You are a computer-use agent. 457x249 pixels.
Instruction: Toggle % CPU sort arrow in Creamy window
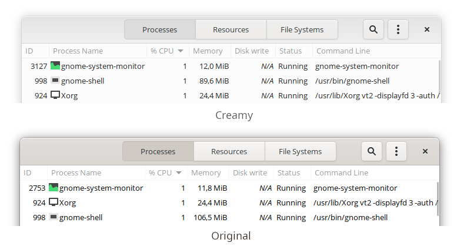click(181, 51)
